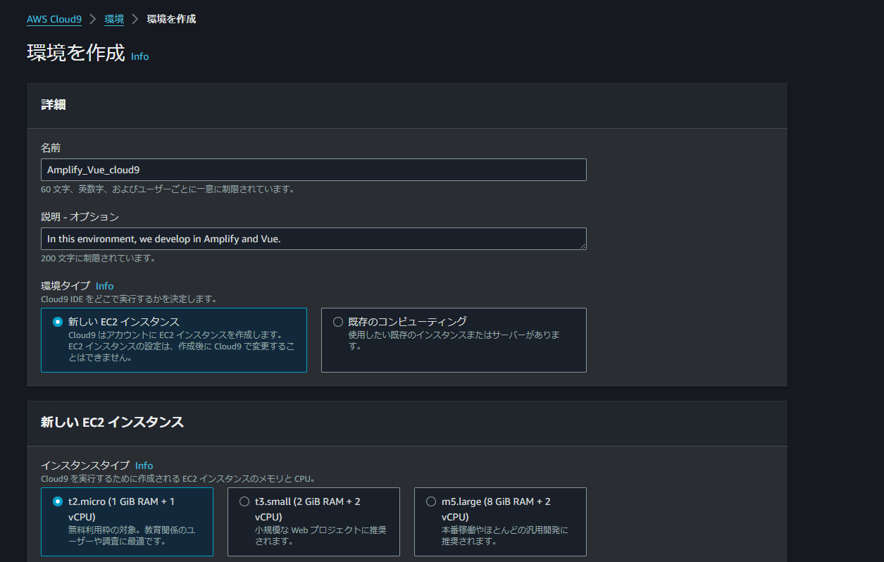Open the 環境 breadcrumb link
The width and height of the screenshot is (884, 562).
coord(114,20)
